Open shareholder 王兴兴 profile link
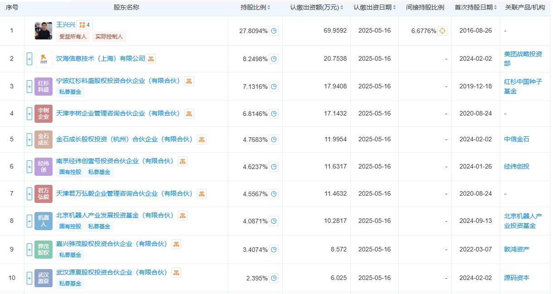Image resolution: width=553 pixels, height=294 pixels. pyautogui.click(x=66, y=25)
